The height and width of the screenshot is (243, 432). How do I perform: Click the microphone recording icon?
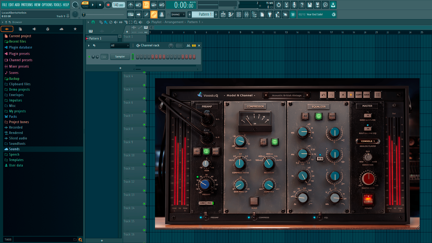[294, 5]
